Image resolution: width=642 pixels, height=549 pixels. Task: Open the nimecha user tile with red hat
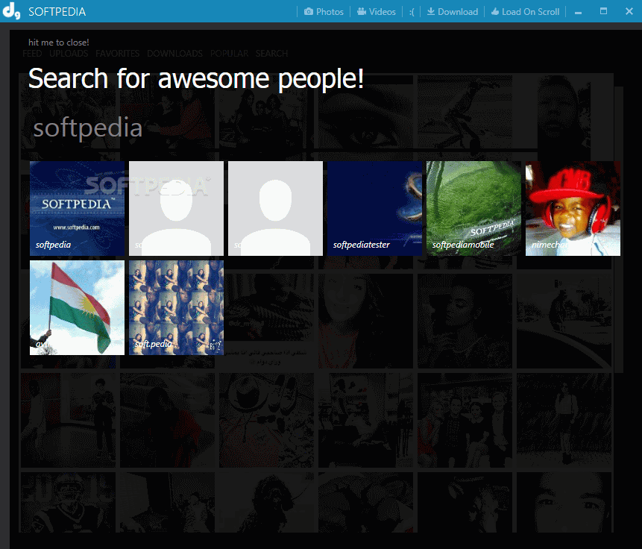point(573,208)
